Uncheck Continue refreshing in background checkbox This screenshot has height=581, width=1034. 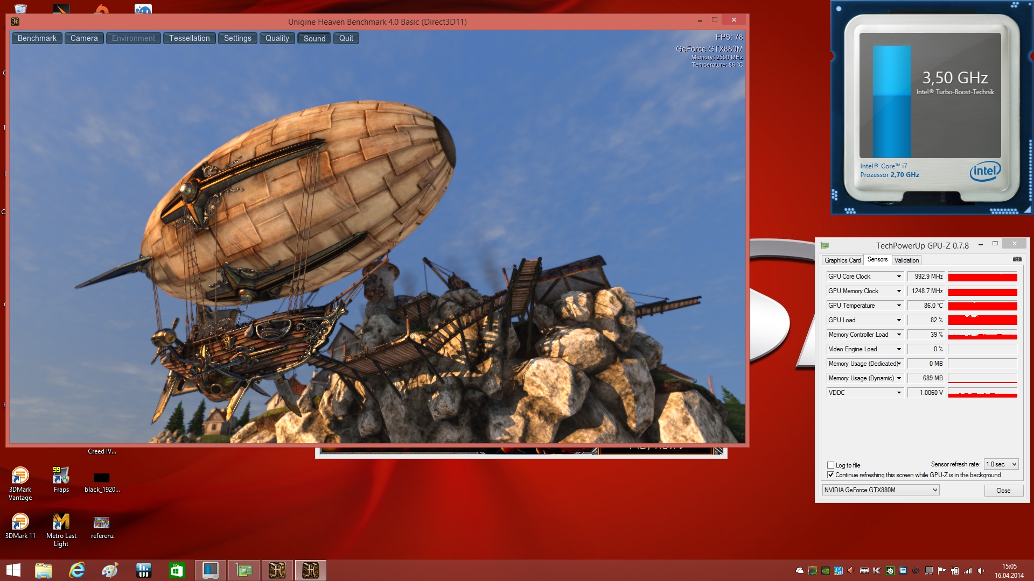tap(830, 475)
